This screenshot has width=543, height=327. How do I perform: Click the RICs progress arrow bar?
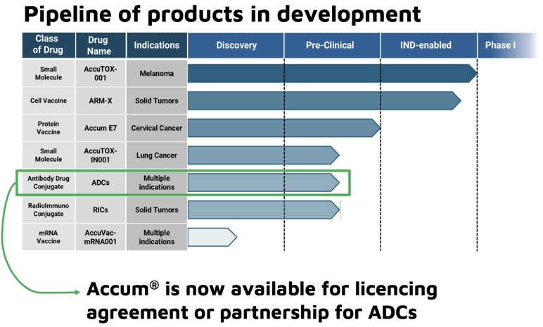click(264, 210)
